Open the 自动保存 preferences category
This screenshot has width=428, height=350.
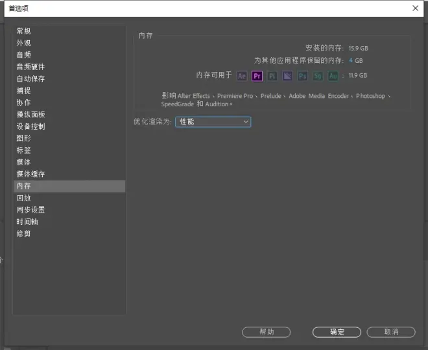(x=69, y=79)
